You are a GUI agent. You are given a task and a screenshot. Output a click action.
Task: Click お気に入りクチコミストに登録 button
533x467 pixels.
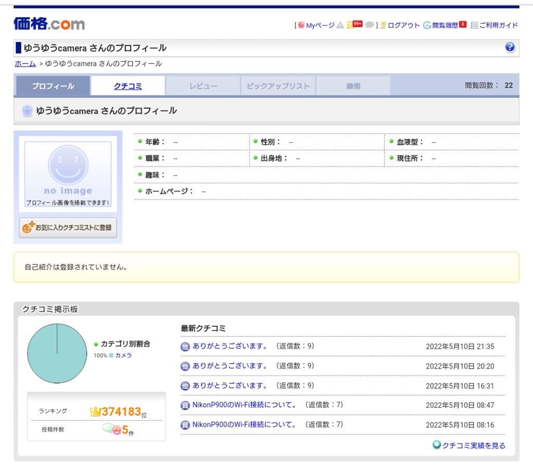(68, 228)
